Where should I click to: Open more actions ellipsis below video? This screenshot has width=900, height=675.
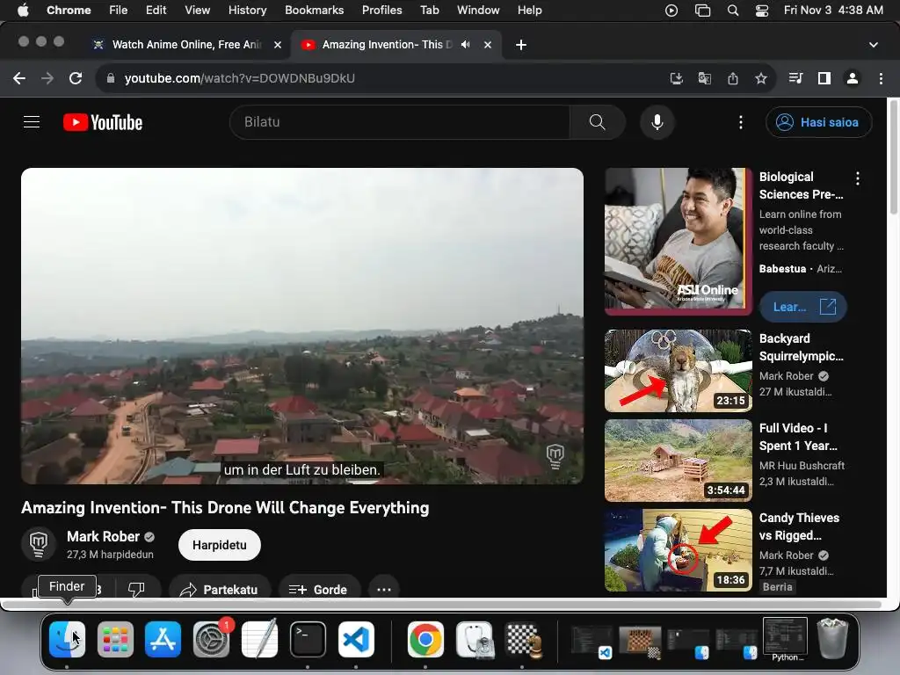tap(384, 590)
